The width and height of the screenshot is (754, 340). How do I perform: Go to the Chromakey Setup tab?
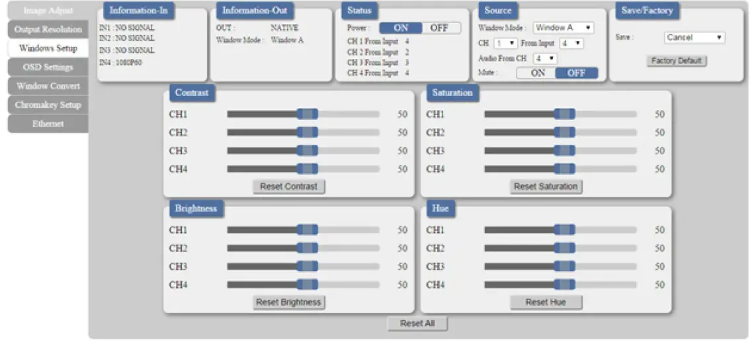click(x=48, y=105)
